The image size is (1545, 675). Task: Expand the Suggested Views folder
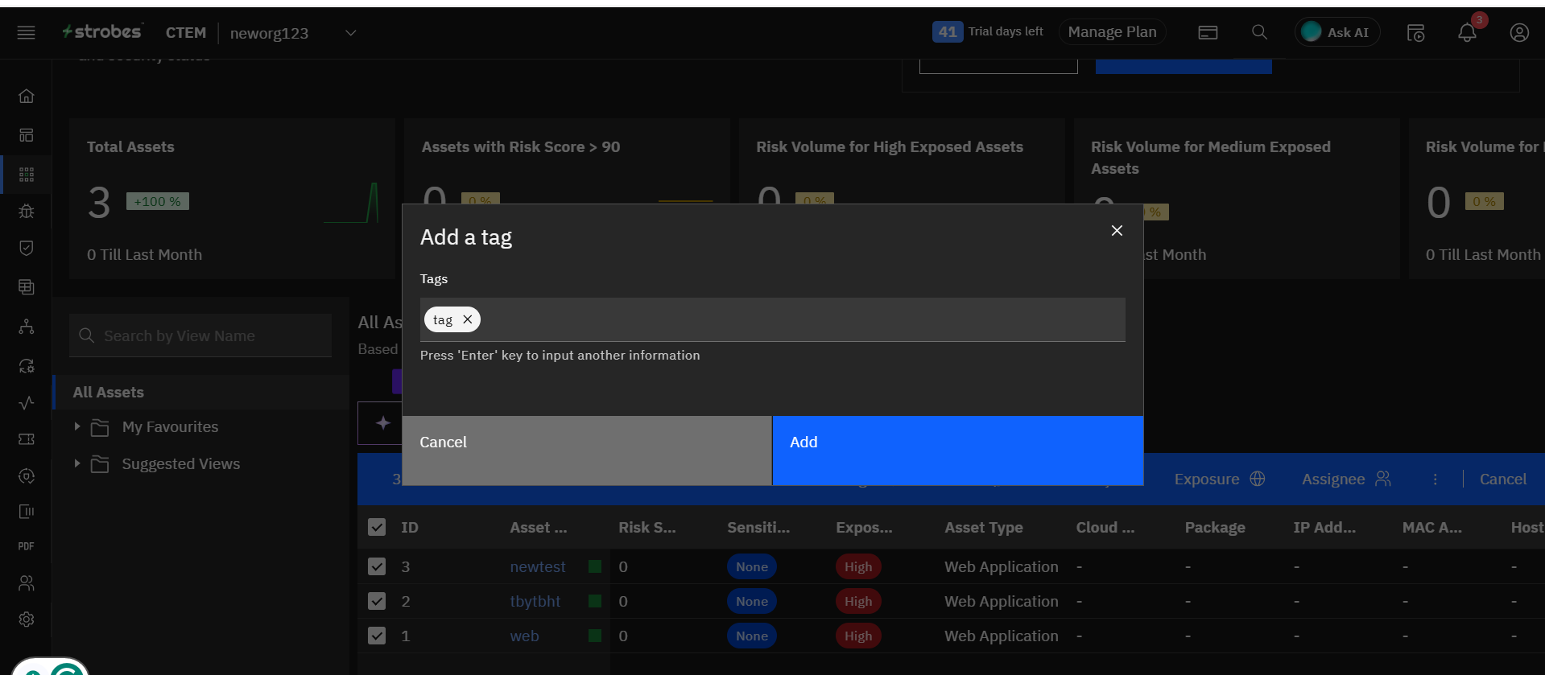(77, 463)
